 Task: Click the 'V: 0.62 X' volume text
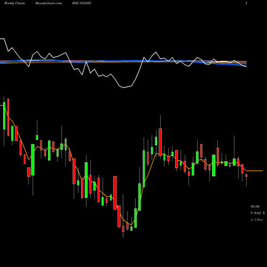(257, 213)
